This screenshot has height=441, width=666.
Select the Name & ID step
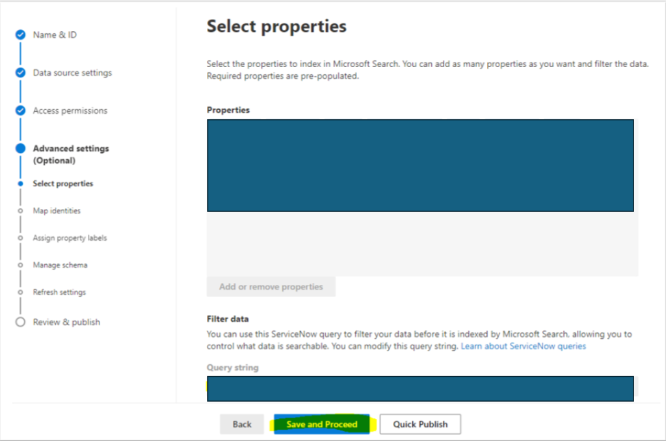[x=52, y=34]
